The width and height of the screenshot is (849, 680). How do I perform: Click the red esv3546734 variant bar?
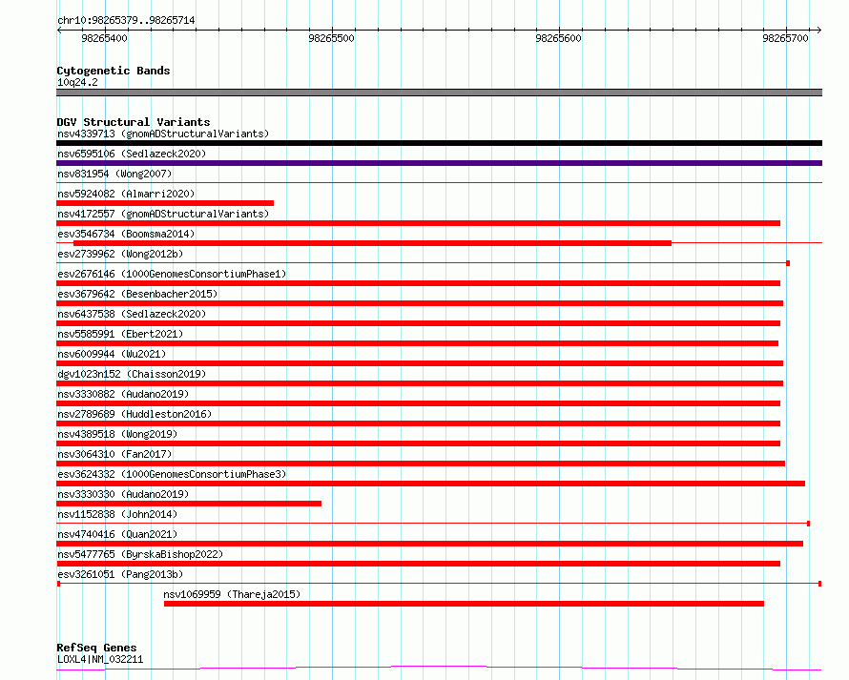373,243
